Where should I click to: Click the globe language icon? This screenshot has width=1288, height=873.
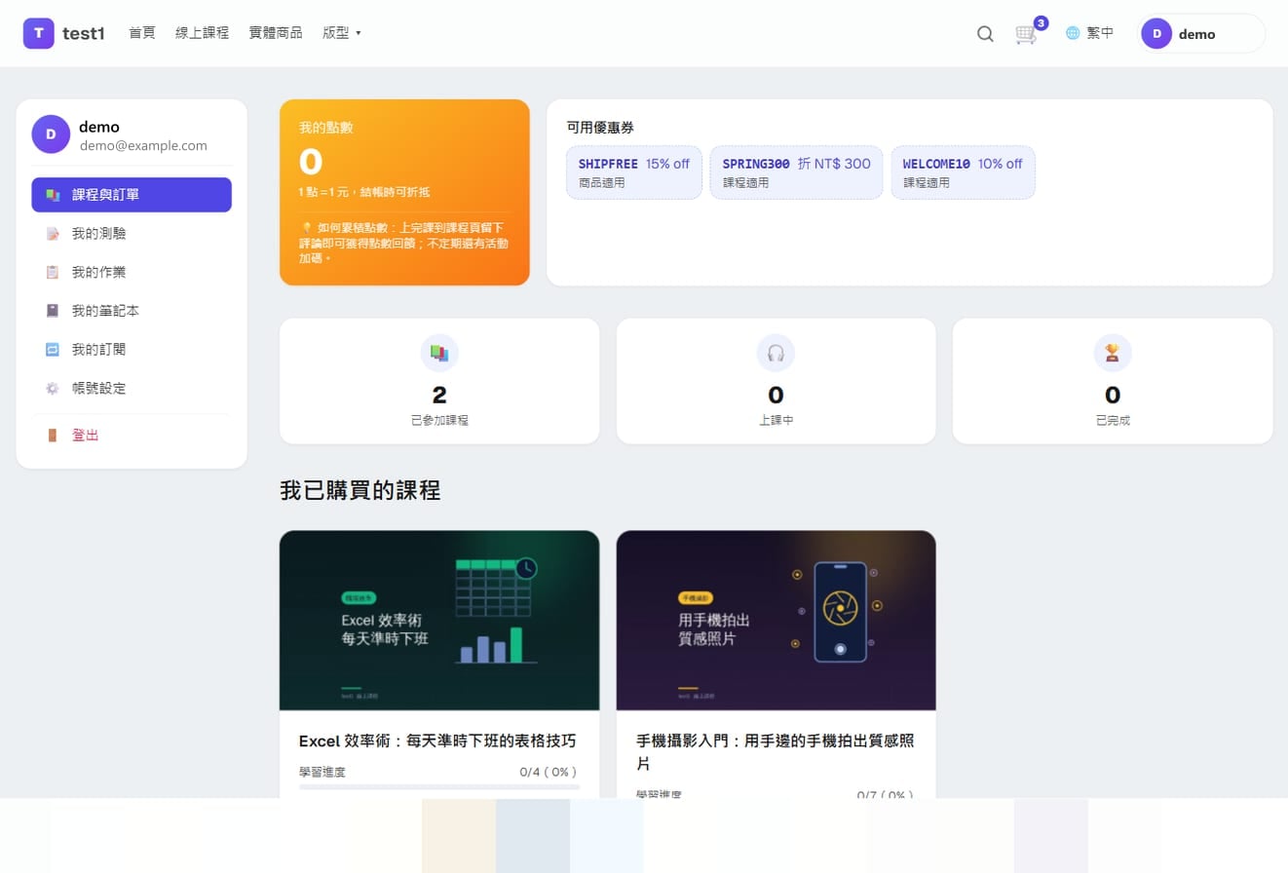pyautogui.click(x=1073, y=33)
